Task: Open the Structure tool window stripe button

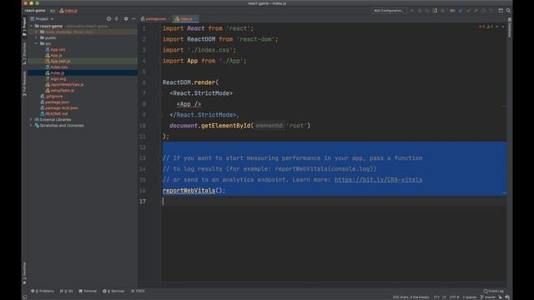Action: [24, 53]
